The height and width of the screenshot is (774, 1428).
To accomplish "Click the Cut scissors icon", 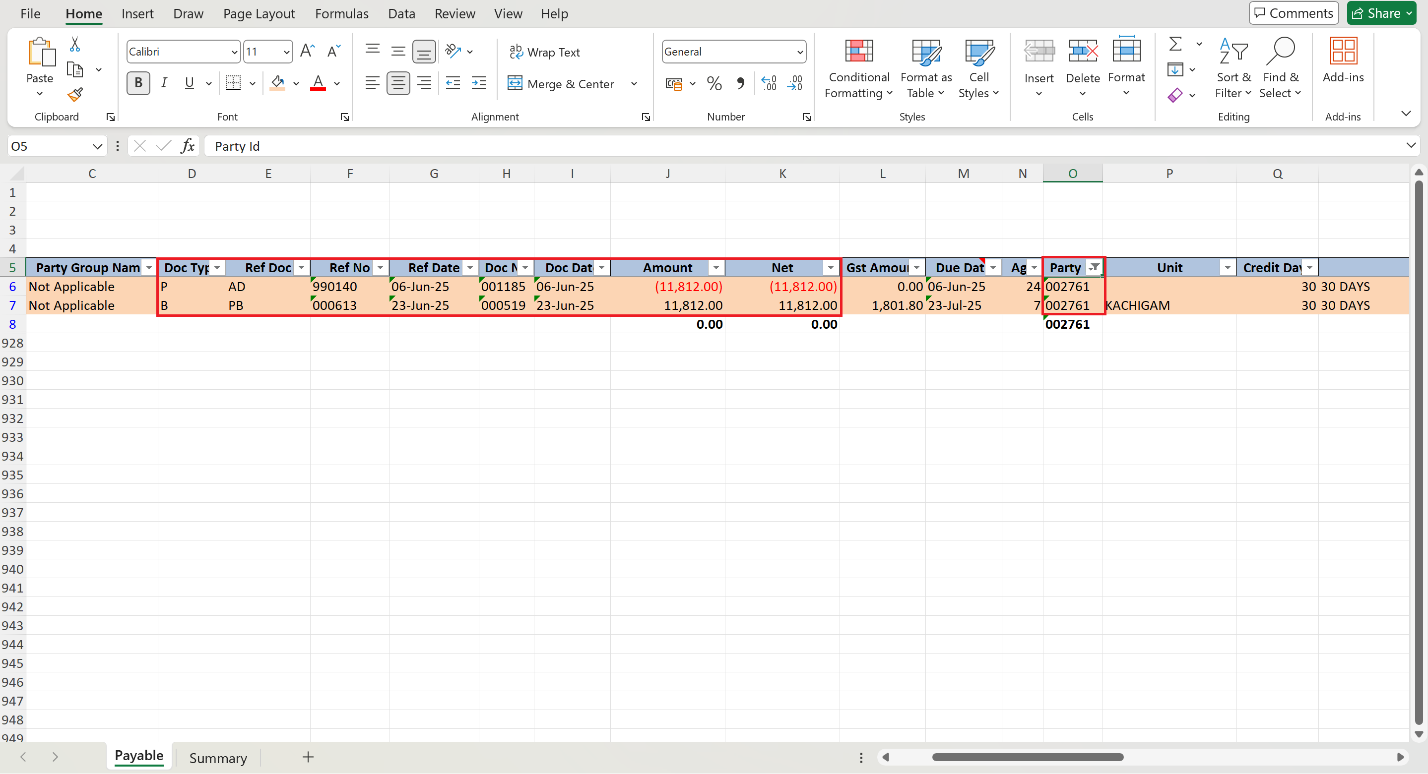I will point(75,44).
